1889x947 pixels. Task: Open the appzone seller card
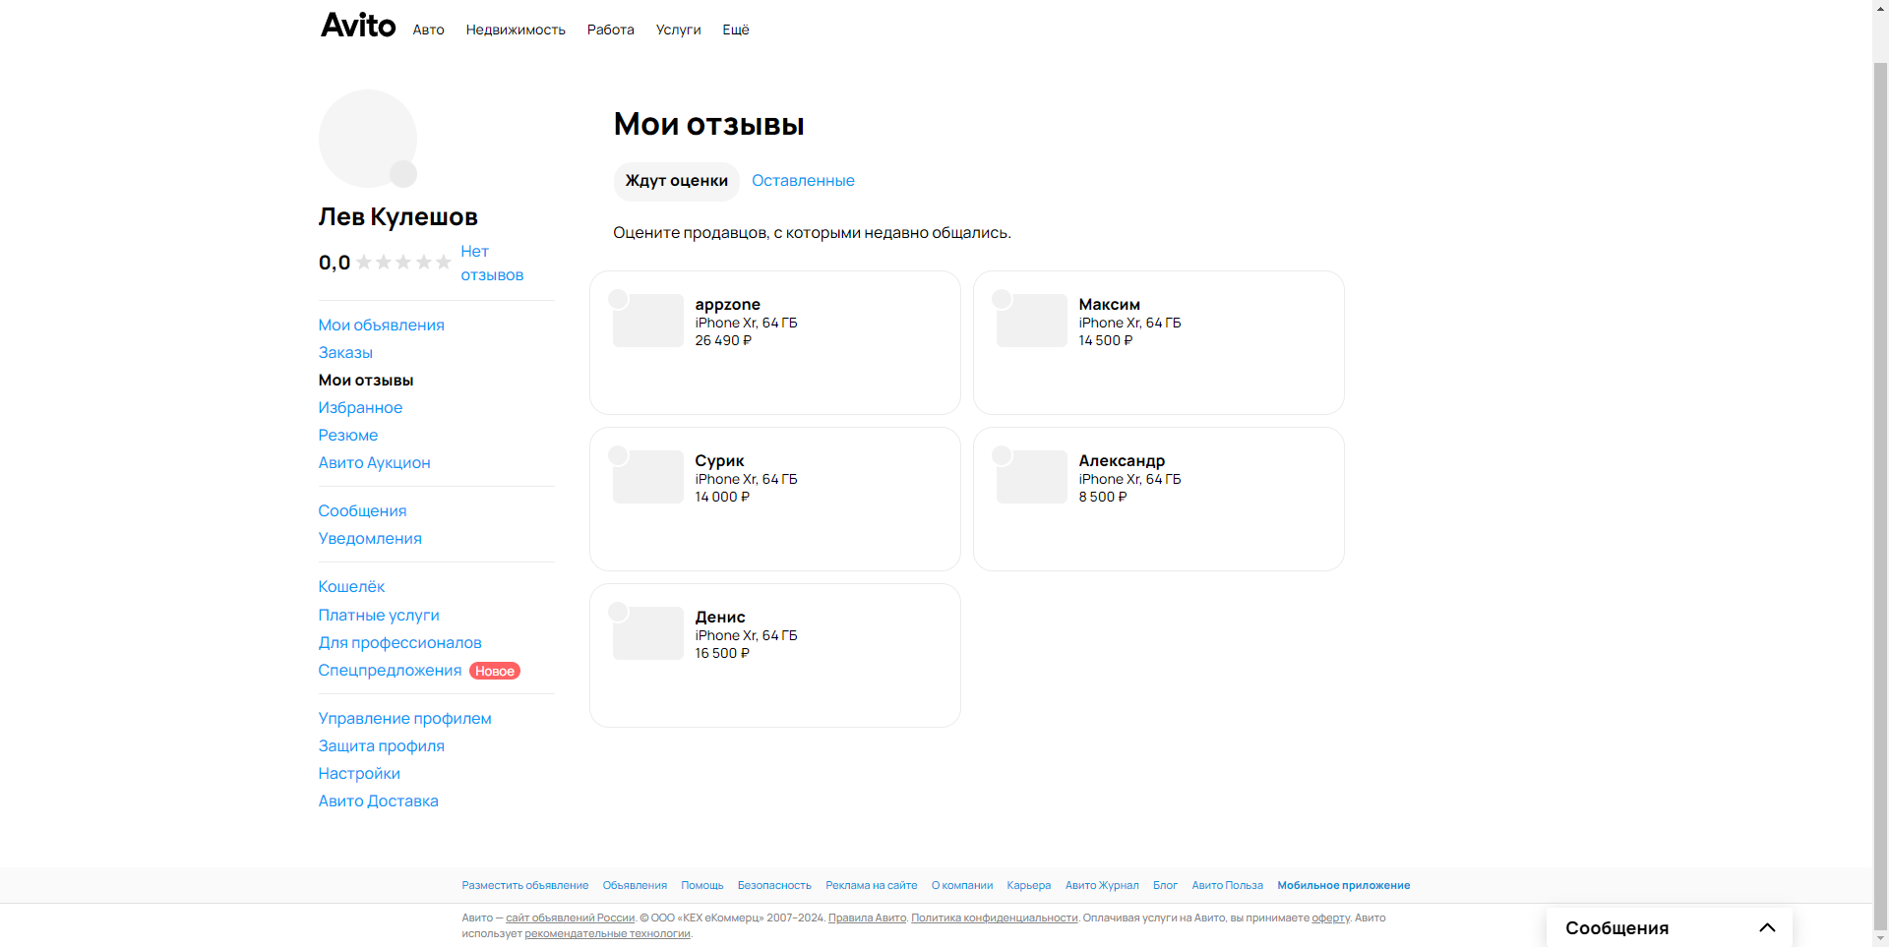pos(775,342)
